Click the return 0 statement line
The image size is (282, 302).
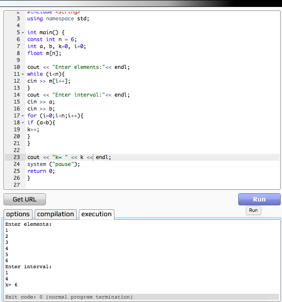[x=41, y=171]
